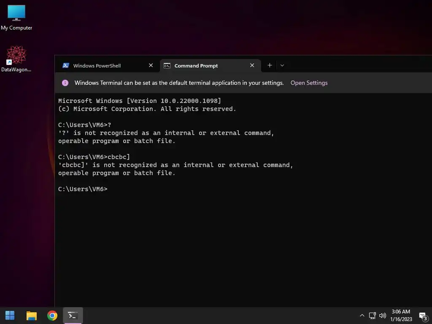
Task: Open the Windows Start menu
Action: [10, 316]
